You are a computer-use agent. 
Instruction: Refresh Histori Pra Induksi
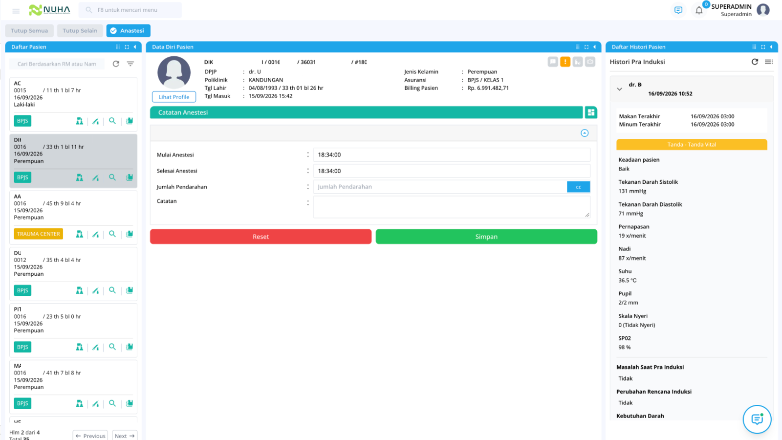point(755,62)
